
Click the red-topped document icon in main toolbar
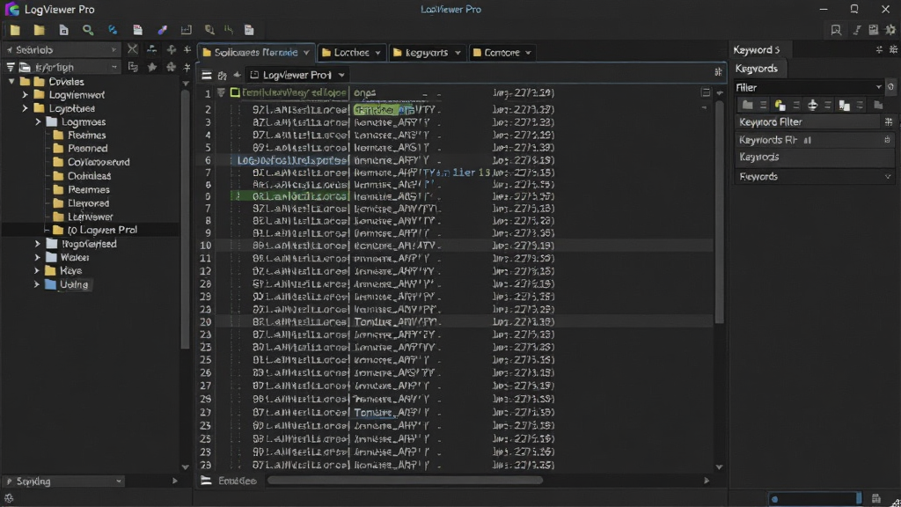tap(137, 30)
